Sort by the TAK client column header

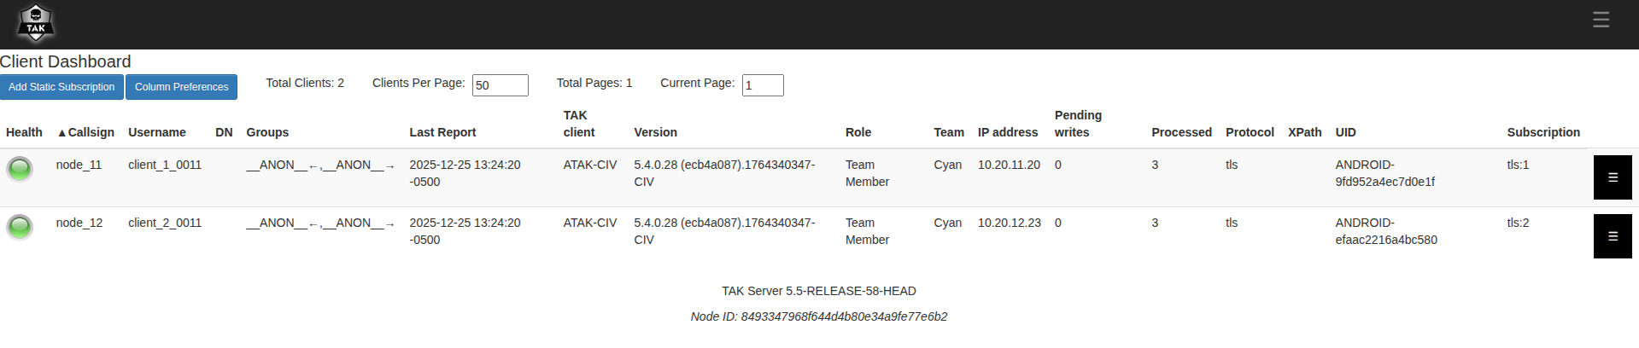pyautogui.click(x=579, y=124)
